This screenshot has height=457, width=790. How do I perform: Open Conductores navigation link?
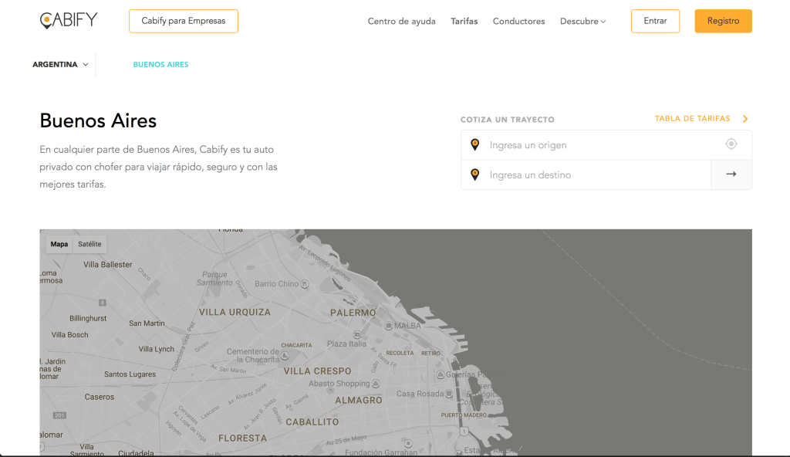[x=518, y=22]
